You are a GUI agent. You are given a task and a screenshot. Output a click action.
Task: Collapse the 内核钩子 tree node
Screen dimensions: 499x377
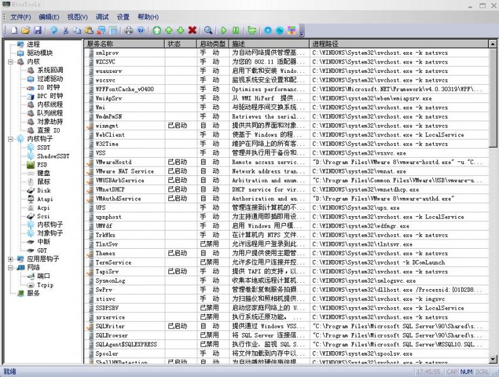pos(11,139)
